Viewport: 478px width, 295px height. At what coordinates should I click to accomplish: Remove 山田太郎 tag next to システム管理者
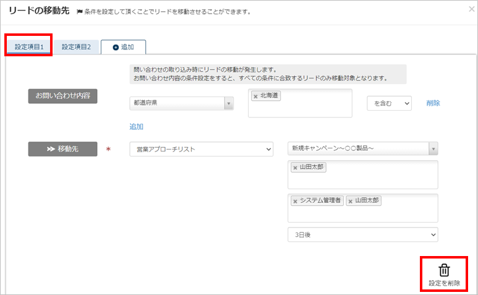click(350, 201)
